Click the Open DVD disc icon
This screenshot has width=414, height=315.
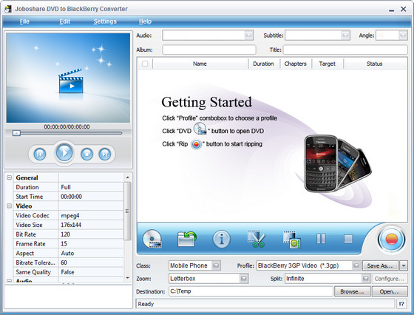click(152, 239)
